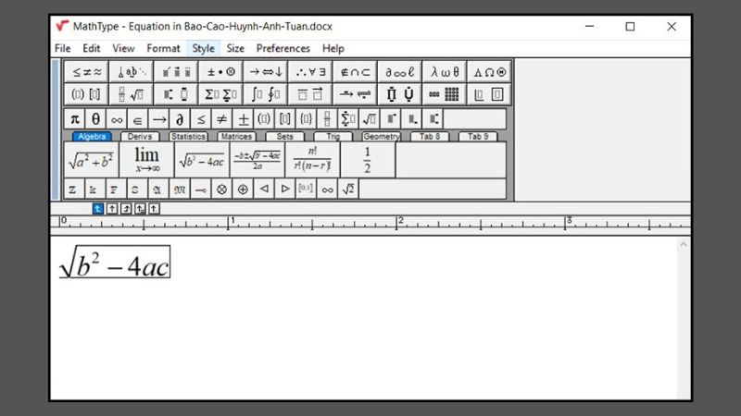The height and width of the screenshot is (416, 741).
Task: Open the Greek lowercase letters palette (λωθ)
Action: point(445,72)
